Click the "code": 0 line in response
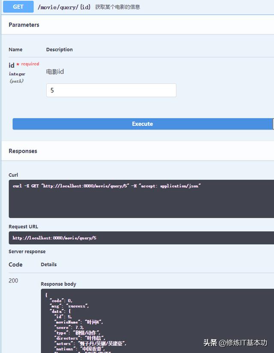Viewport: 274px width, 353px height. [61, 301]
